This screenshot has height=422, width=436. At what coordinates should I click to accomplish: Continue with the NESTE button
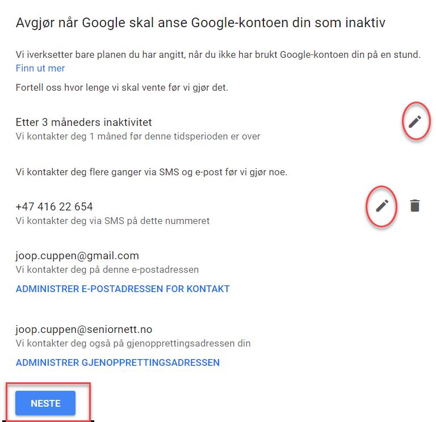45,403
